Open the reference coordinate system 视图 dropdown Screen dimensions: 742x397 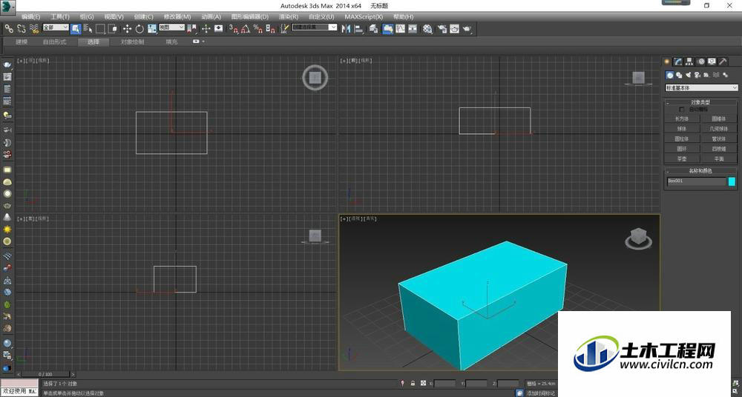(x=171, y=27)
